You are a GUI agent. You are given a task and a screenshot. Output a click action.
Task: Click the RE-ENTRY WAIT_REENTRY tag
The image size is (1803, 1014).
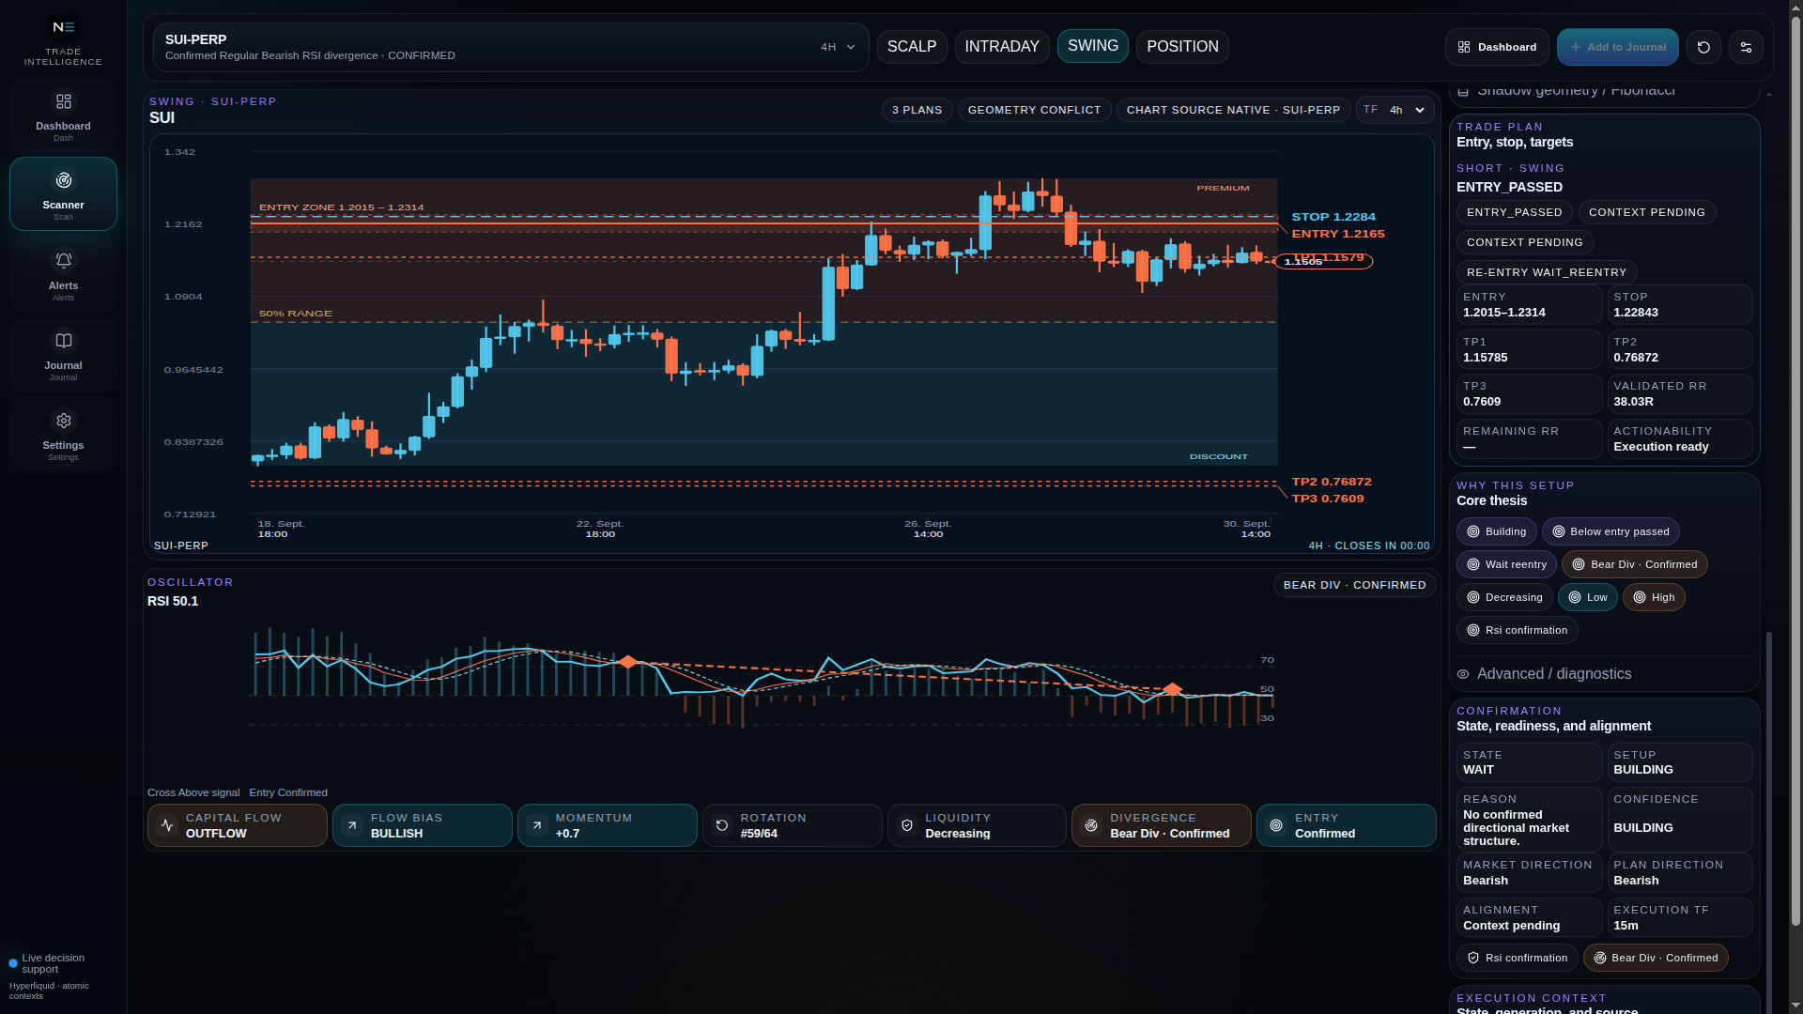[1546, 272]
